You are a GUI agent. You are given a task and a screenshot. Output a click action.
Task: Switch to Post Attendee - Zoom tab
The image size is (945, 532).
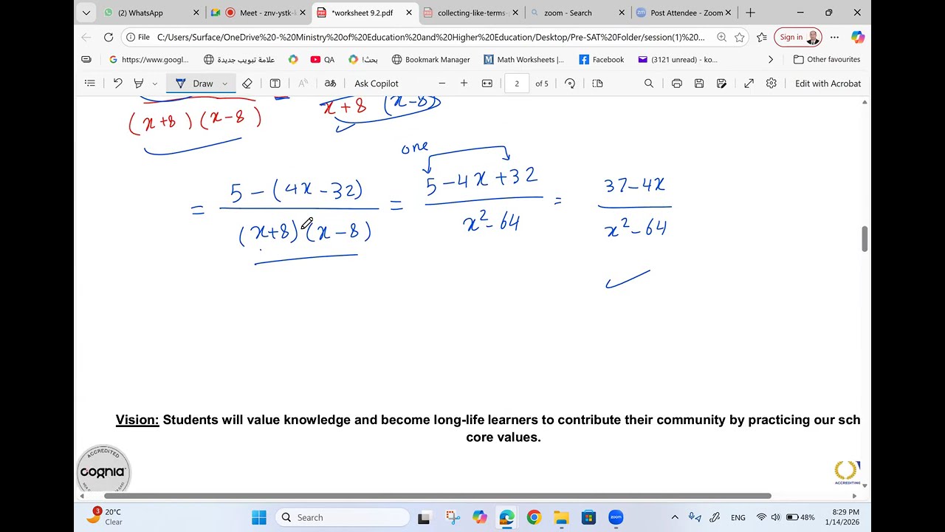[684, 13]
